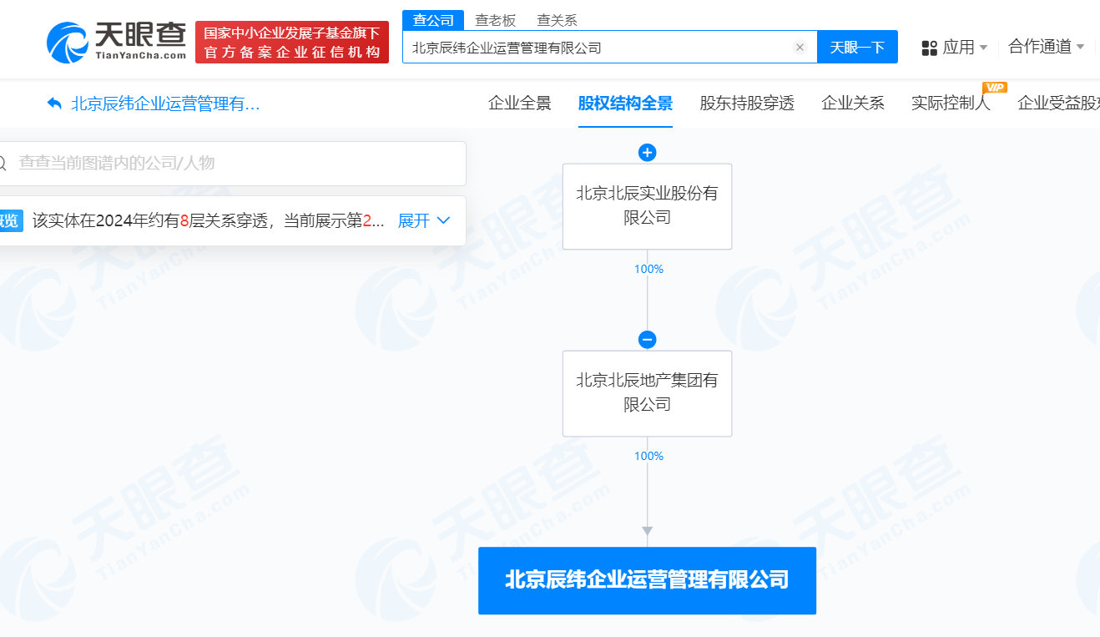Expand shareholders of 北京北辰实业股份有限公司 via plus
Viewport: 1100px width, 637px height.
tap(647, 153)
